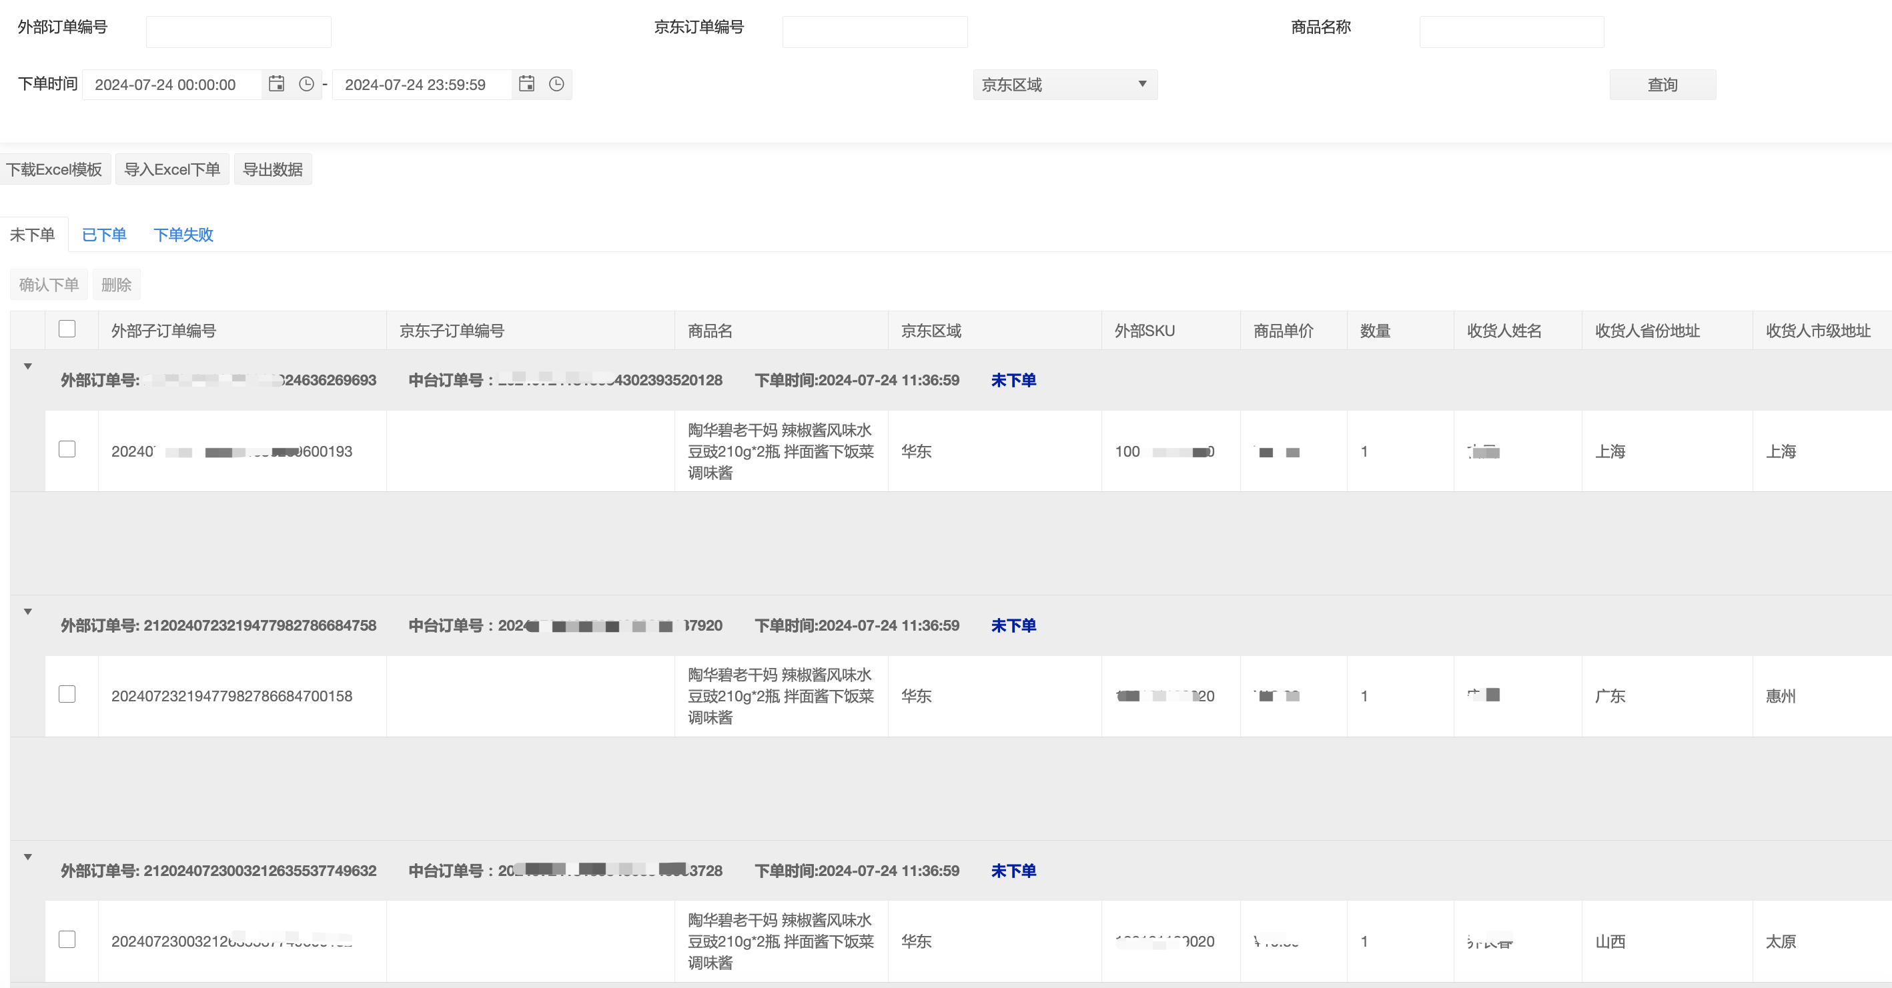
Task: Collapse order group 2120240723219477982786684758
Action: pos(28,611)
